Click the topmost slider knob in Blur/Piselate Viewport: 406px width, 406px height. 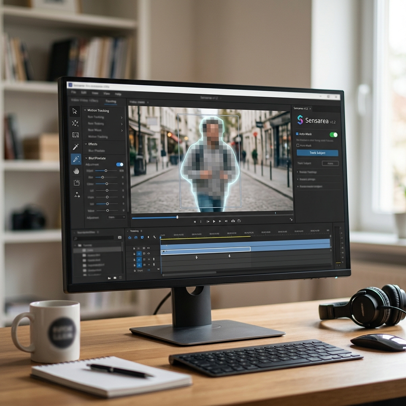105,170
